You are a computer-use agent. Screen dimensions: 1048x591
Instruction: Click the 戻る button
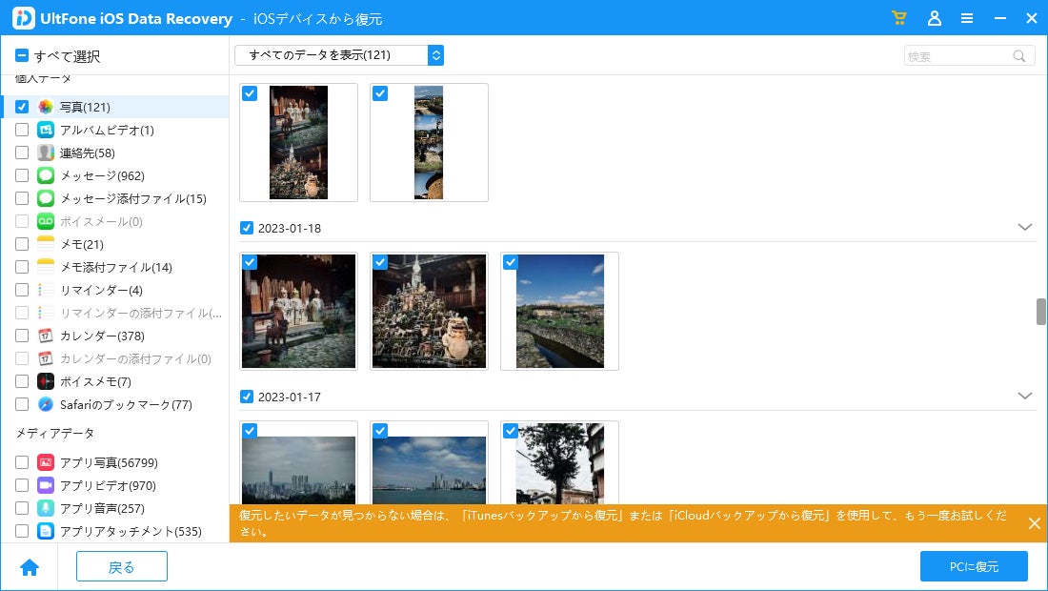tap(122, 567)
